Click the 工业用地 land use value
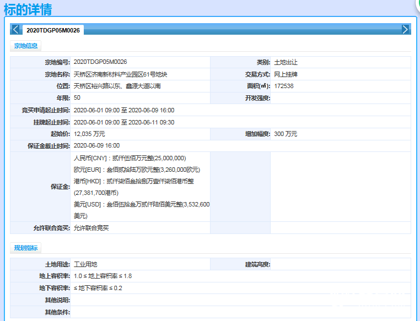The image size is (420, 321). pyautogui.click(x=85, y=264)
